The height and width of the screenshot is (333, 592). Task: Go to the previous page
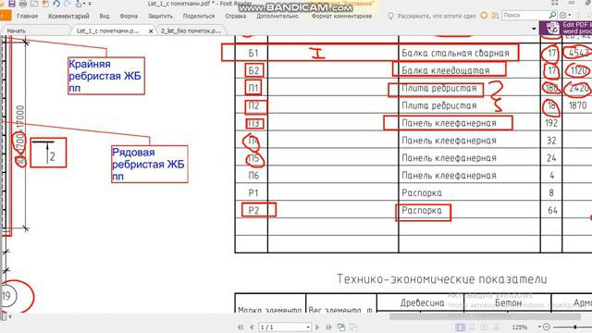(252, 327)
